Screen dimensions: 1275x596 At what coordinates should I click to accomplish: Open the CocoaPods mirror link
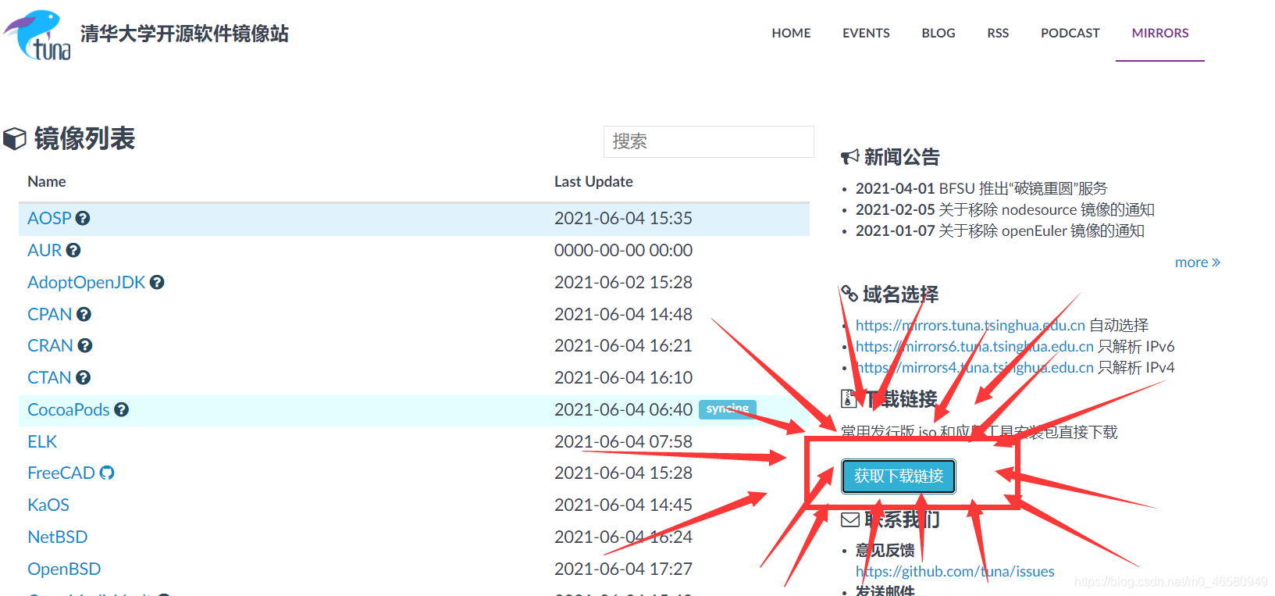pos(69,410)
